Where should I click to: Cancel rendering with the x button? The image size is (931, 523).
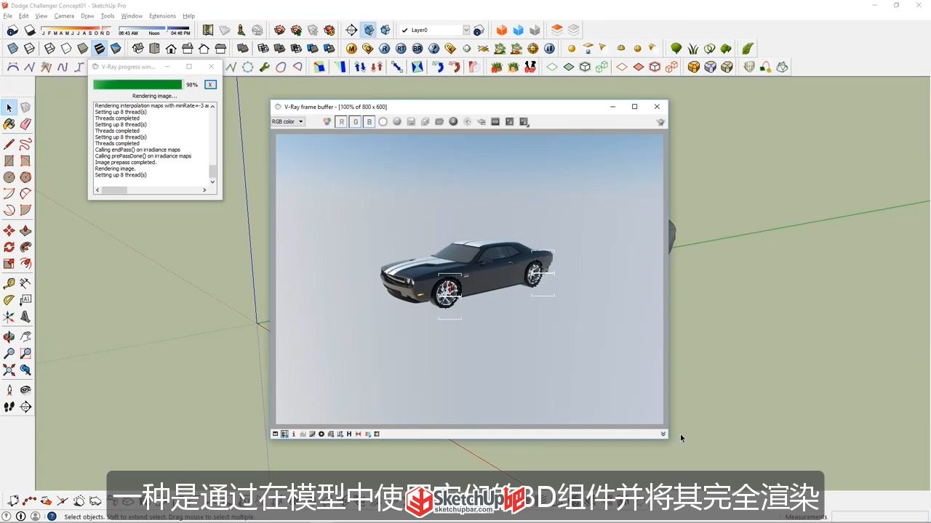pyautogui.click(x=210, y=85)
